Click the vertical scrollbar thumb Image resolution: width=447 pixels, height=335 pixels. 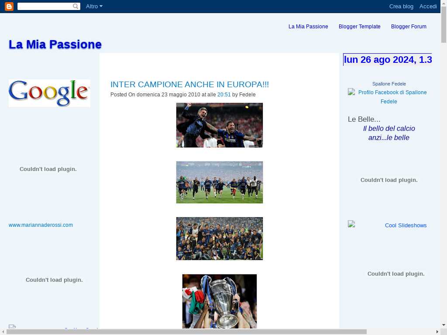tap(444, 24)
